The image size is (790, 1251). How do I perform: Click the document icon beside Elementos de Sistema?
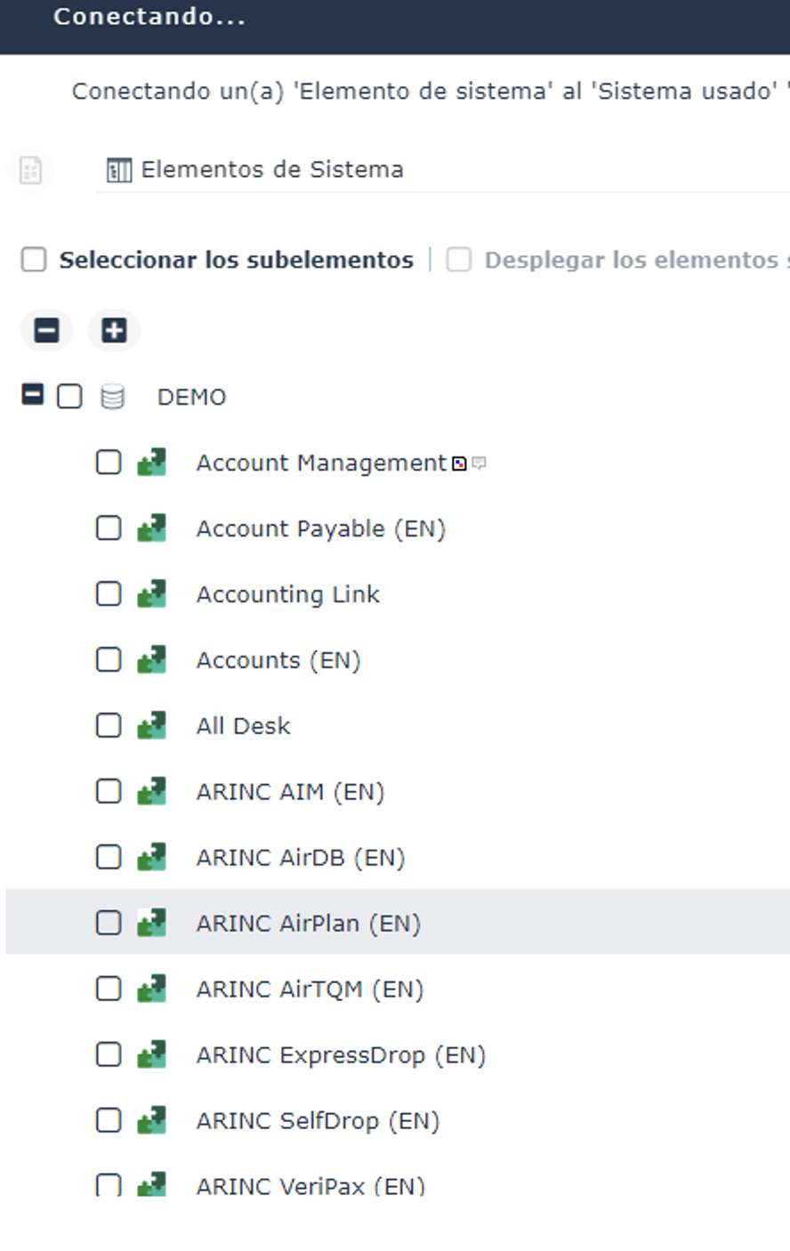point(31,169)
